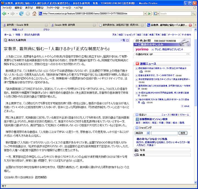Open the ご購読のお申し込み subscription banner
This screenshot has width=198, height=189.
(x=162, y=44)
